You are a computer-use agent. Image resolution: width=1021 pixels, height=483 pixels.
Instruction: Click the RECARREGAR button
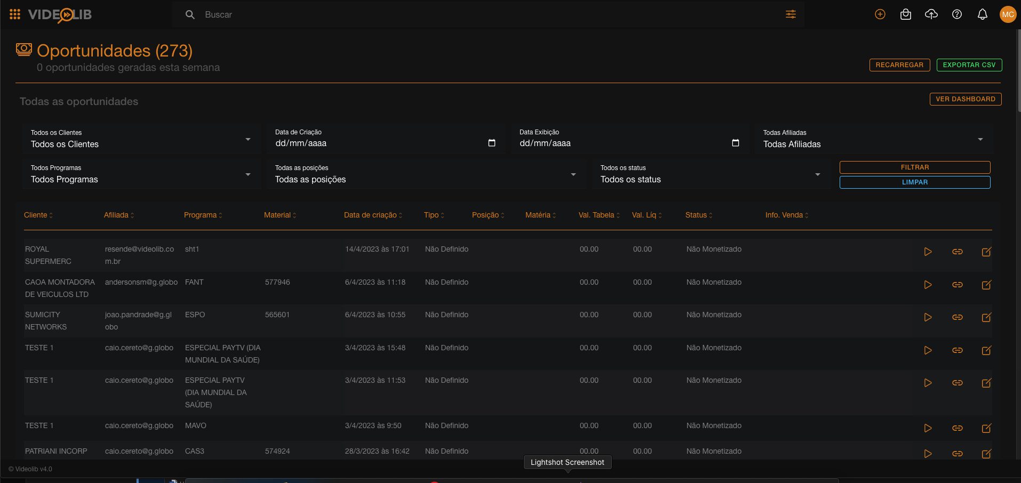(x=899, y=65)
